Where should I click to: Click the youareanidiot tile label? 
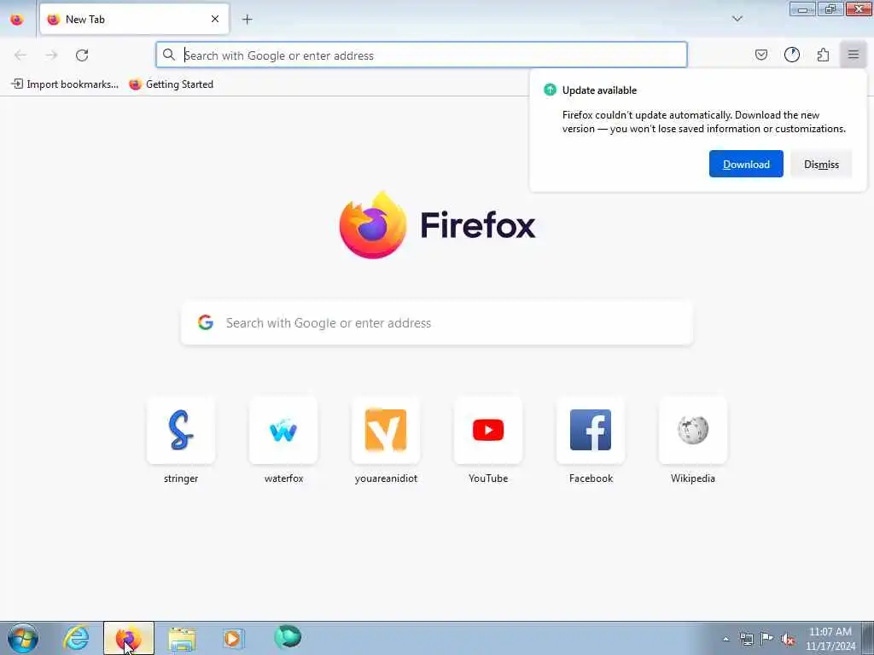click(x=386, y=478)
